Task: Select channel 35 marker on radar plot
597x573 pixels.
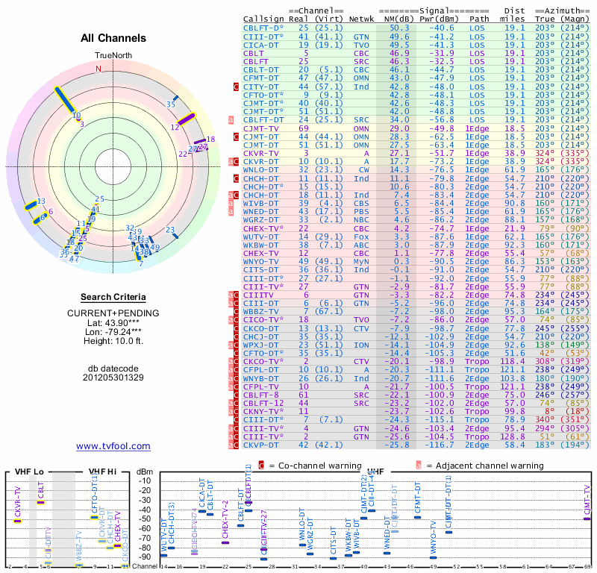Action: pos(175,98)
